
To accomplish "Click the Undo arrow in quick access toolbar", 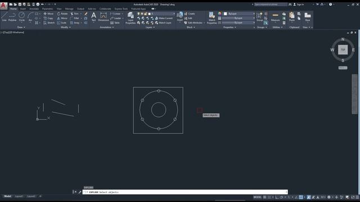I will (42, 4).
